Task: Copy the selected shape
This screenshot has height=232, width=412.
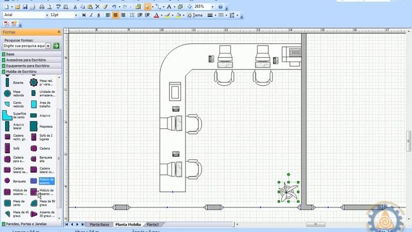Action: pyautogui.click(x=82, y=7)
